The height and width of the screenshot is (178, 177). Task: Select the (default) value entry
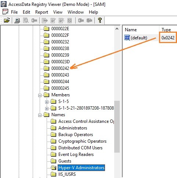(139, 38)
